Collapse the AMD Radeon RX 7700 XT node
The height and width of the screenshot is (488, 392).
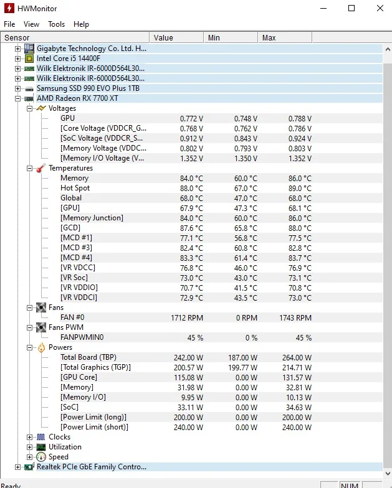pyautogui.click(x=17, y=98)
